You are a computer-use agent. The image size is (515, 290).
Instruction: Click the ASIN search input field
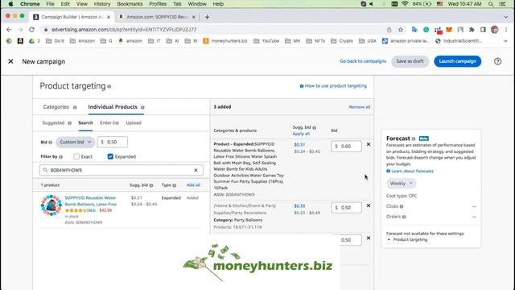pyautogui.click(x=121, y=170)
